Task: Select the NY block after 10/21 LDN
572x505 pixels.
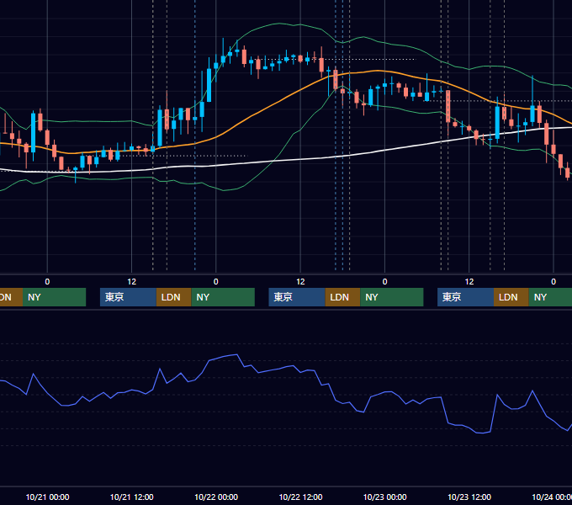Action: coord(223,297)
